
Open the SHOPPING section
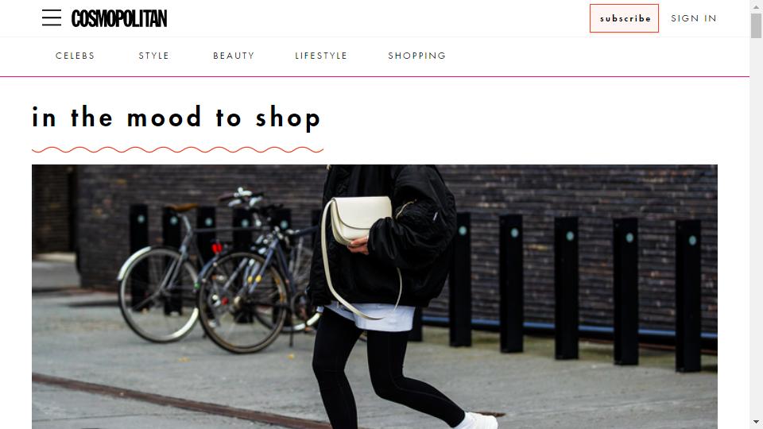[417, 56]
